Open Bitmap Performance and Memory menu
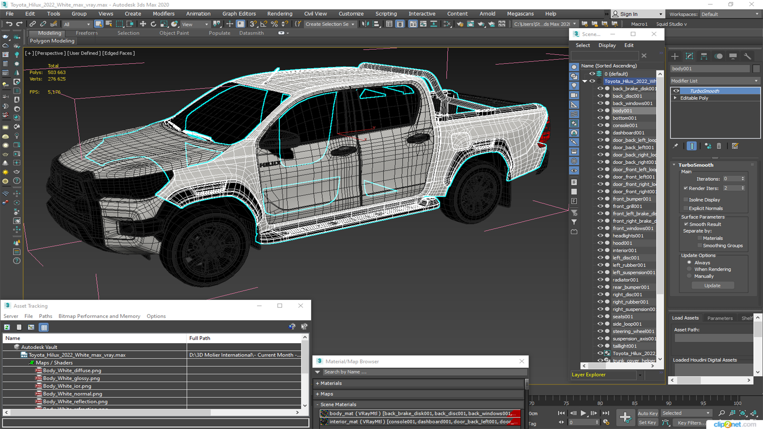Image resolution: width=763 pixels, height=429 pixels. (x=99, y=316)
